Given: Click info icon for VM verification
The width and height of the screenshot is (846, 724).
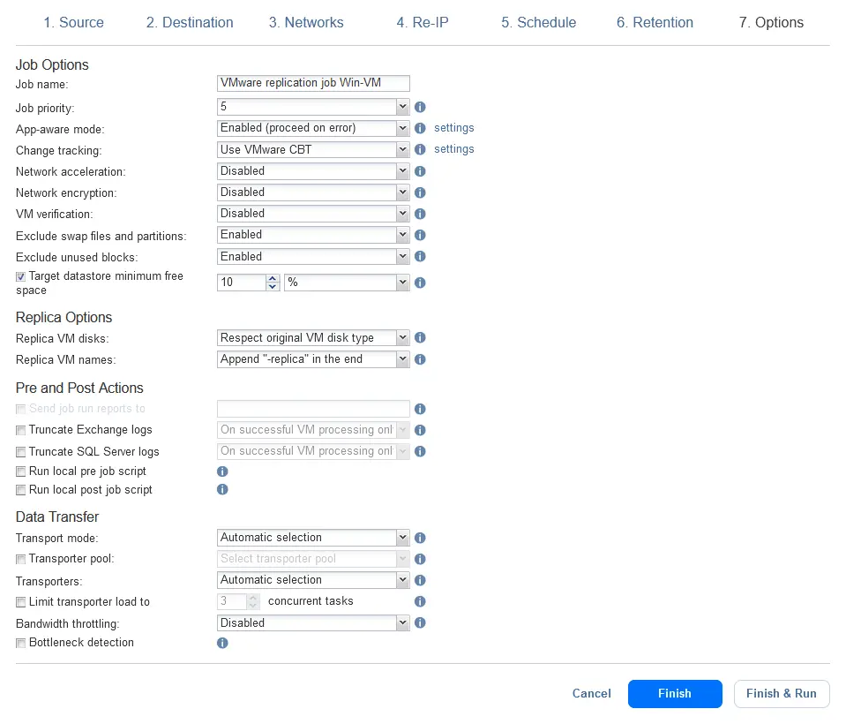Looking at the screenshot, I should point(420,214).
